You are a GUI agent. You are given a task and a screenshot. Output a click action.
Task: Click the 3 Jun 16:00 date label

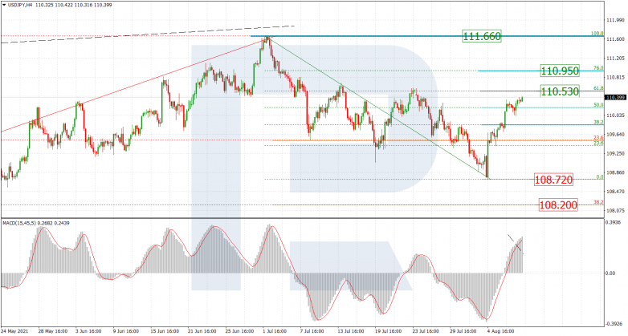(88, 332)
